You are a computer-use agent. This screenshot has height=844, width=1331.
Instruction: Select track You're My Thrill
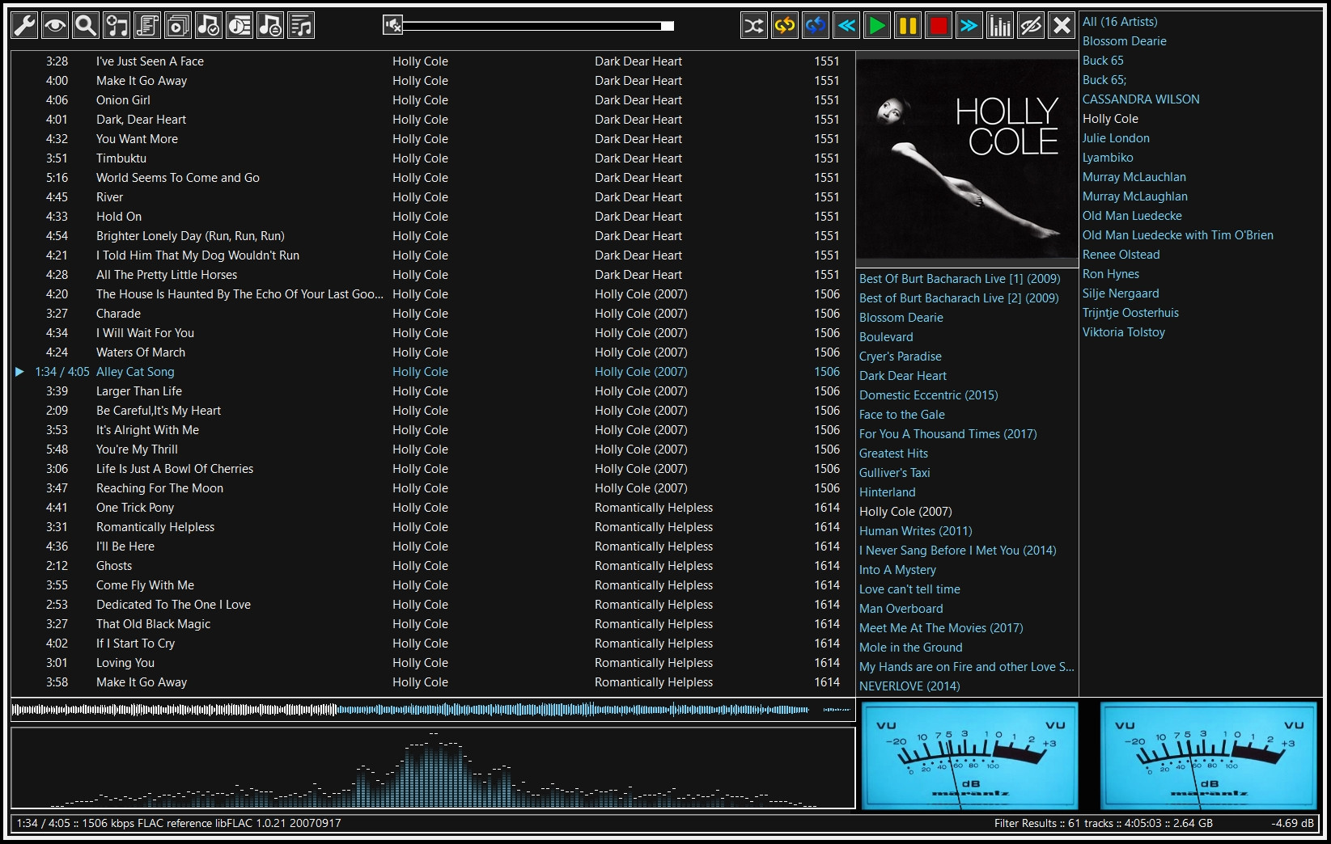point(433,449)
